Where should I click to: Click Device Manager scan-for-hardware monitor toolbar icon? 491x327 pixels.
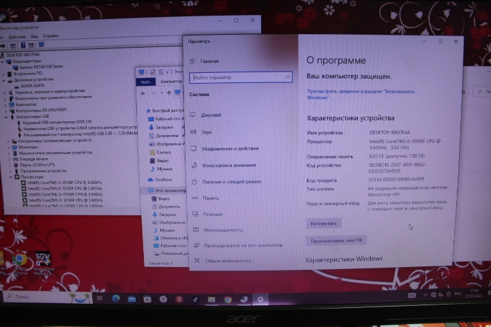click(x=41, y=45)
